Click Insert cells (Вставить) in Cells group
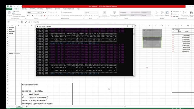Viewport: 194px width, 109px height. 157,13
